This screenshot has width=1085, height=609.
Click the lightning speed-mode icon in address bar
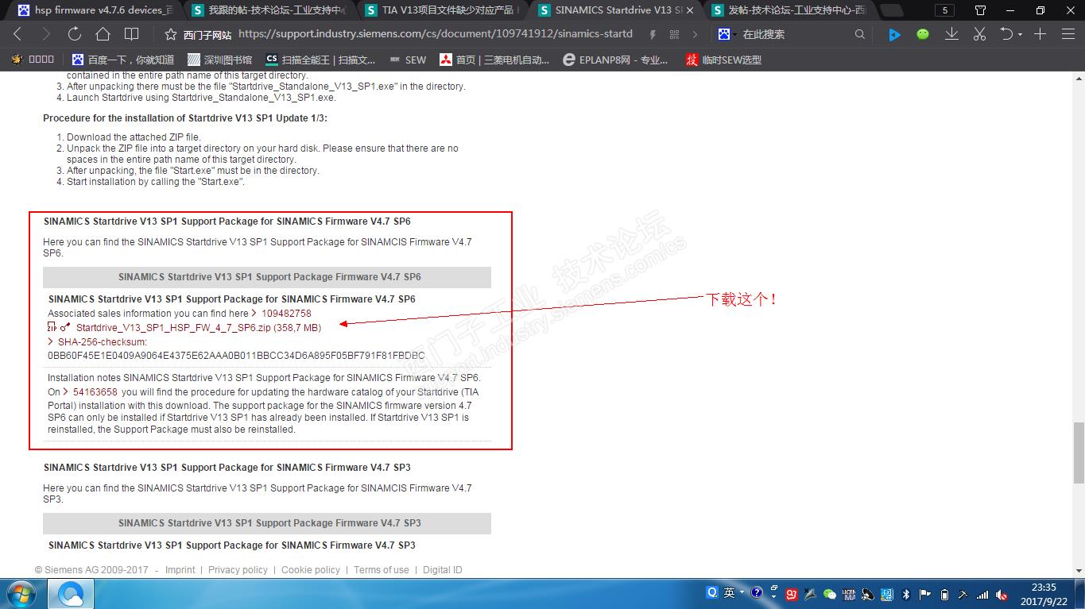[x=653, y=34]
